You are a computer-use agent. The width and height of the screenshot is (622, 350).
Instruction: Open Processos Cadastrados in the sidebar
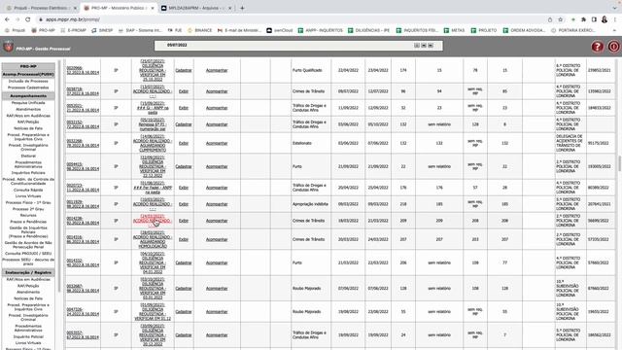[x=28, y=87]
